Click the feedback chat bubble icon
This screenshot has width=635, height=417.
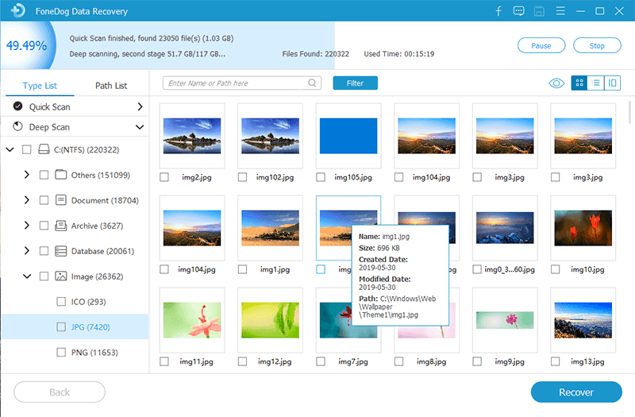click(519, 11)
